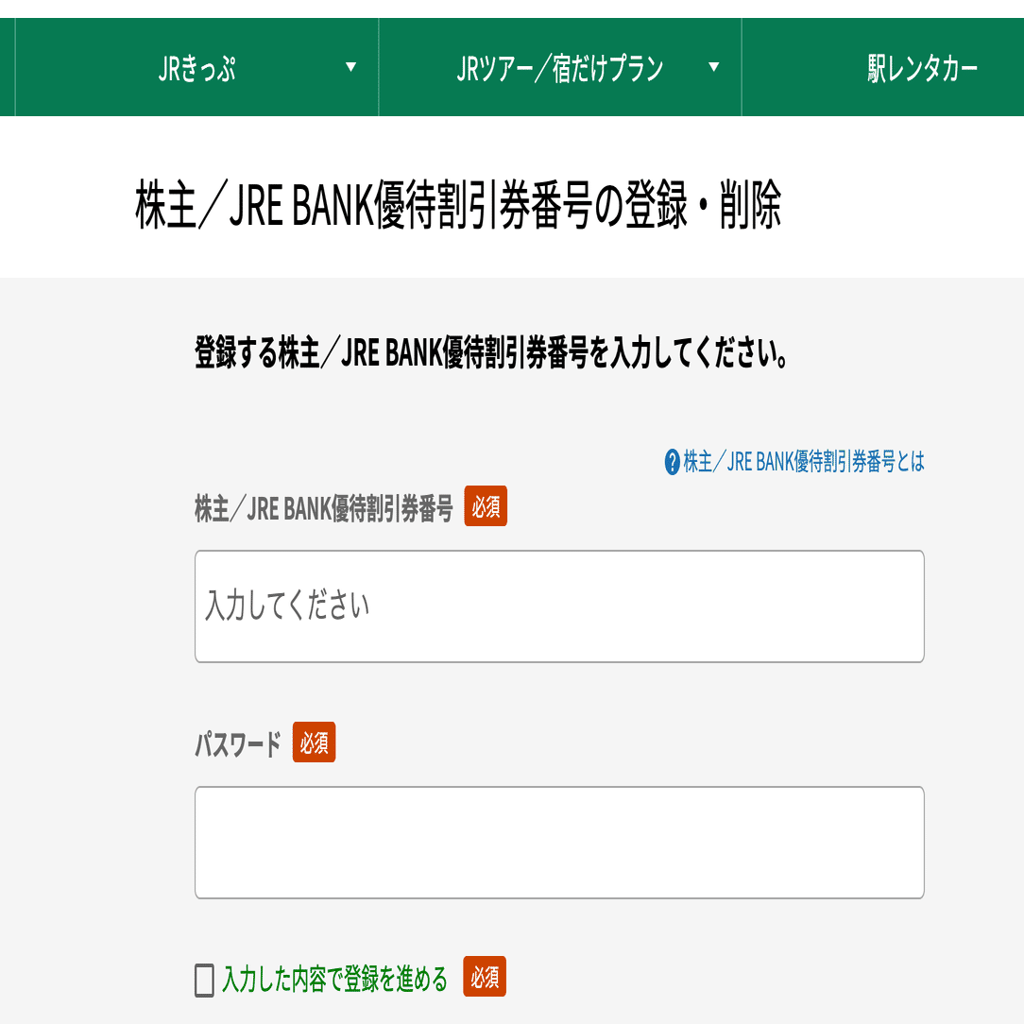1024x1024 pixels.
Task: Focus the パスワード password field
Action: 559,841
